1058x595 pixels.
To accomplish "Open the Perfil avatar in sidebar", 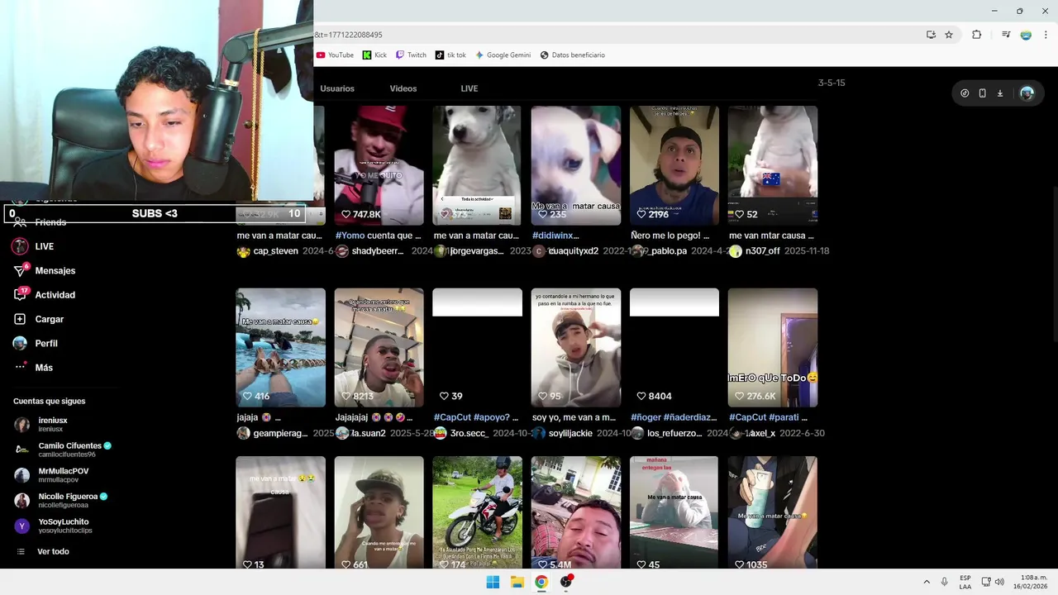I will pos(20,343).
